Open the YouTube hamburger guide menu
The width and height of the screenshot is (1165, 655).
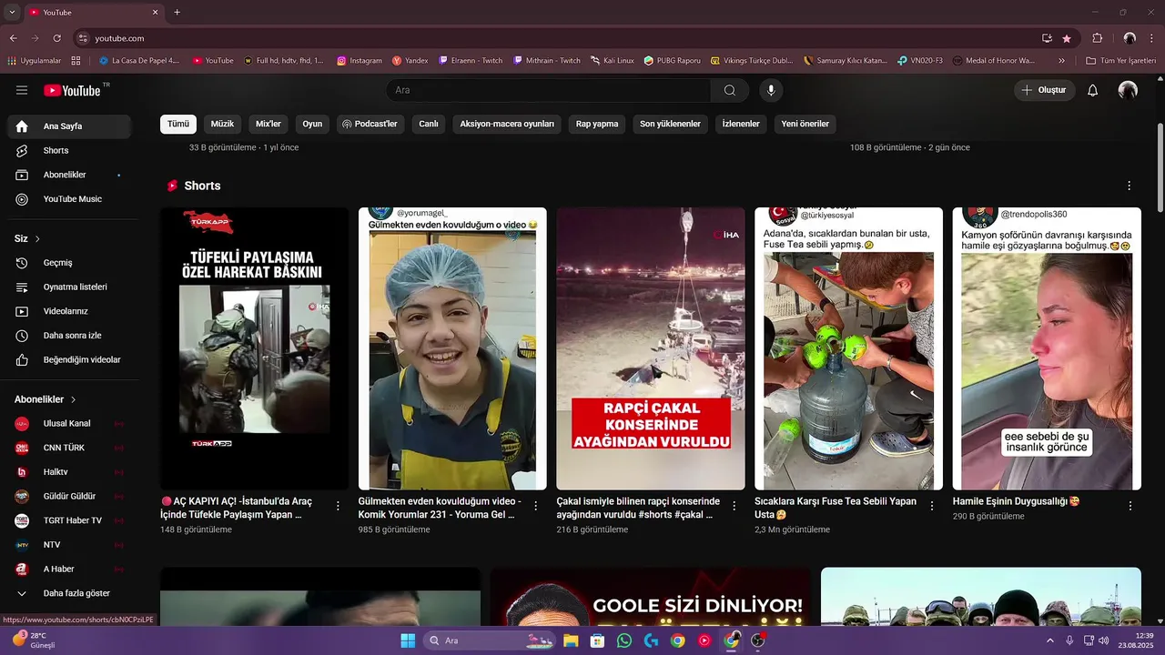tap(22, 90)
